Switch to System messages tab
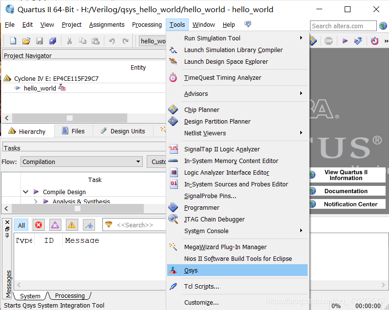This screenshot has width=389, height=310. 30,296
